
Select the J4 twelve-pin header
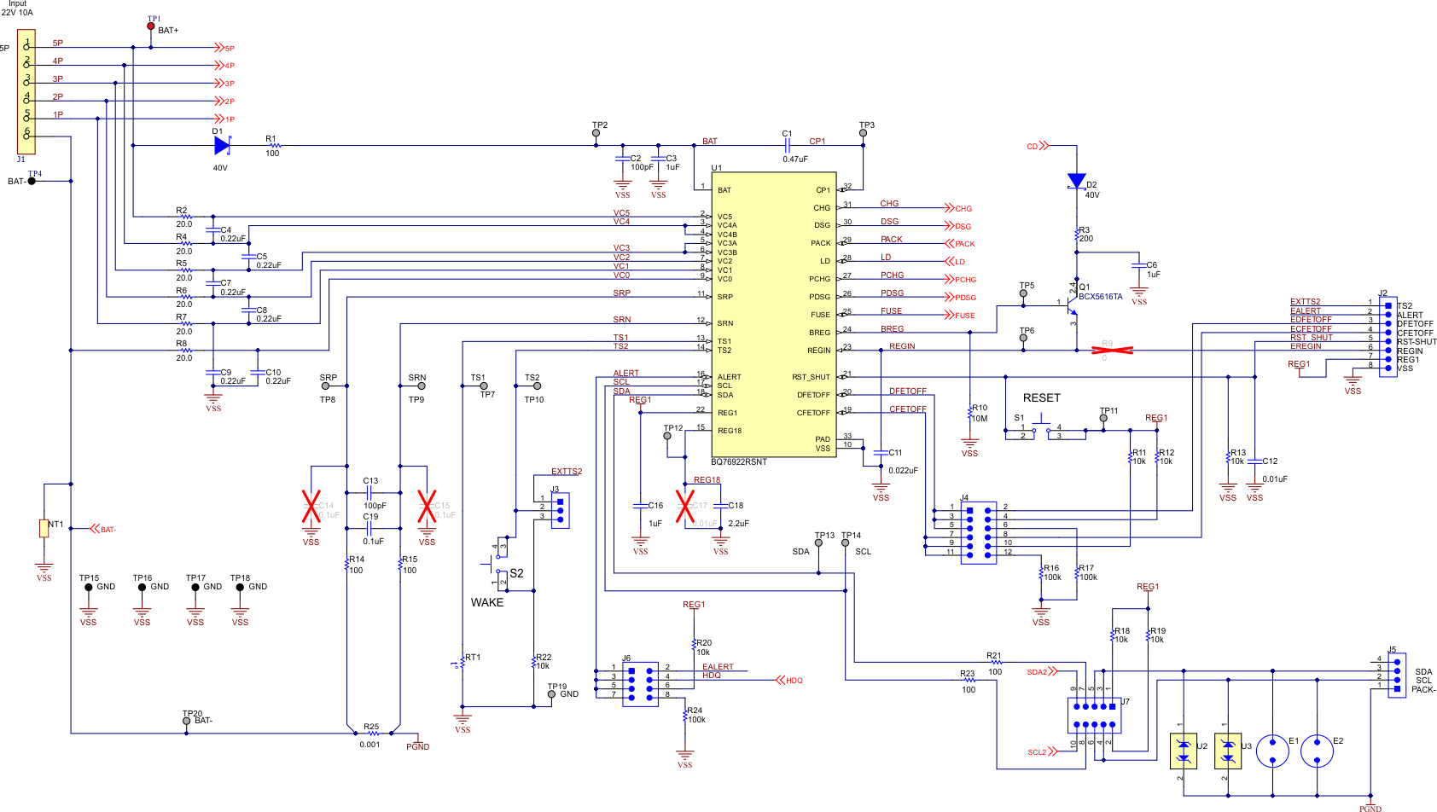pos(979,532)
